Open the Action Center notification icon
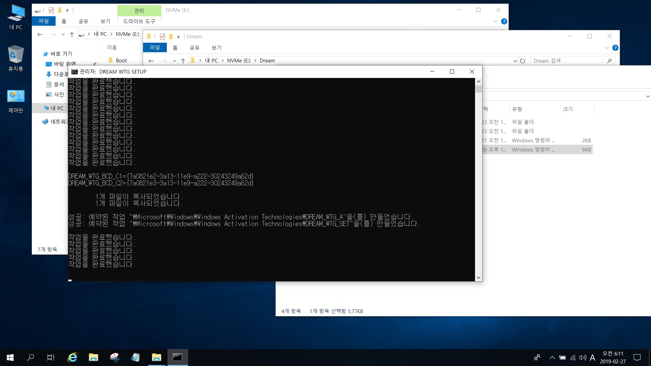The image size is (651, 366). tap(637, 358)
